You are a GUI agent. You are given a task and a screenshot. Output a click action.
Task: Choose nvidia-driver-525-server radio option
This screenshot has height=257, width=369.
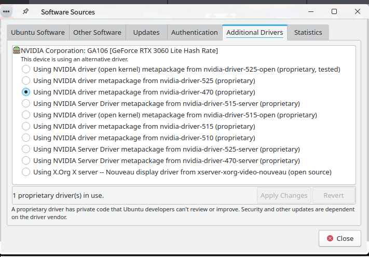click(26, 149)
